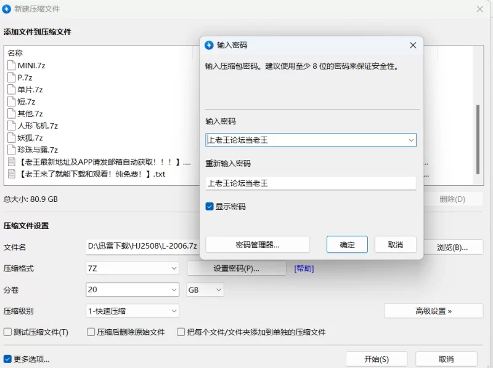Open 密码管理器... button
Screen dimensions: 493x368
(258, 244)
